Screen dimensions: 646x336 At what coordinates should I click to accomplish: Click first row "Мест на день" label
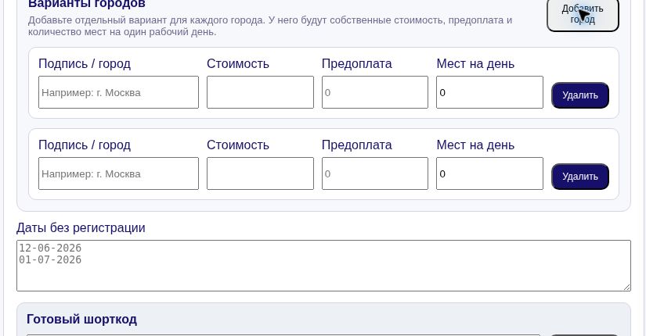pos(475,64)
